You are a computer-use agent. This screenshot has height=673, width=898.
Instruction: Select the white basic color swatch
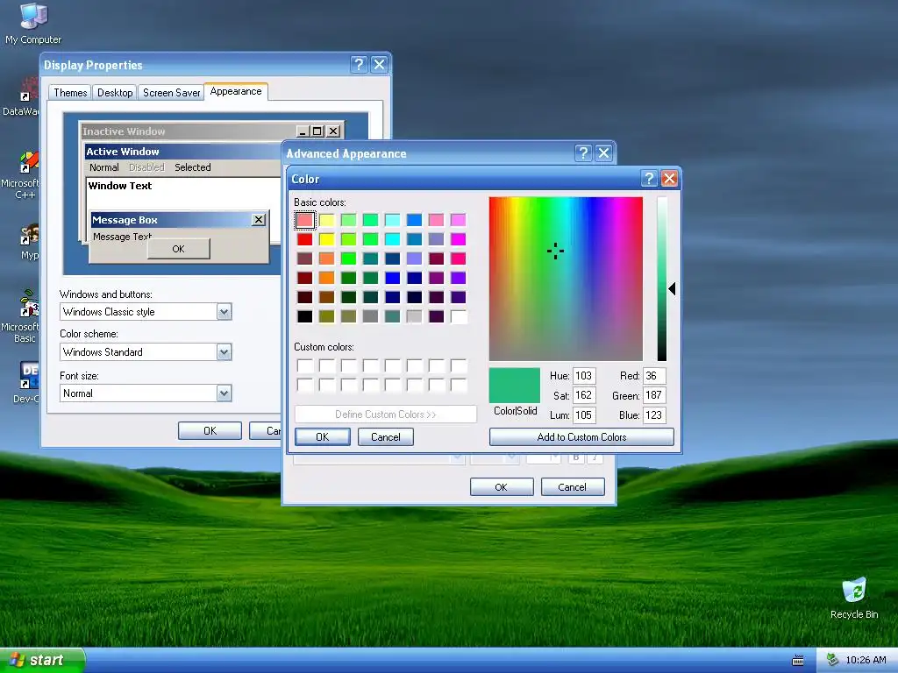pos(458,316)
